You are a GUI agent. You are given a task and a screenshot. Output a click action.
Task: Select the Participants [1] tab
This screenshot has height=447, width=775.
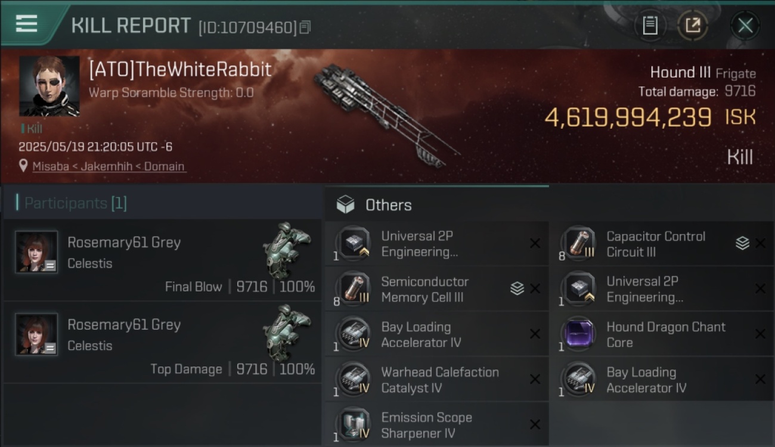click(72, 203)
